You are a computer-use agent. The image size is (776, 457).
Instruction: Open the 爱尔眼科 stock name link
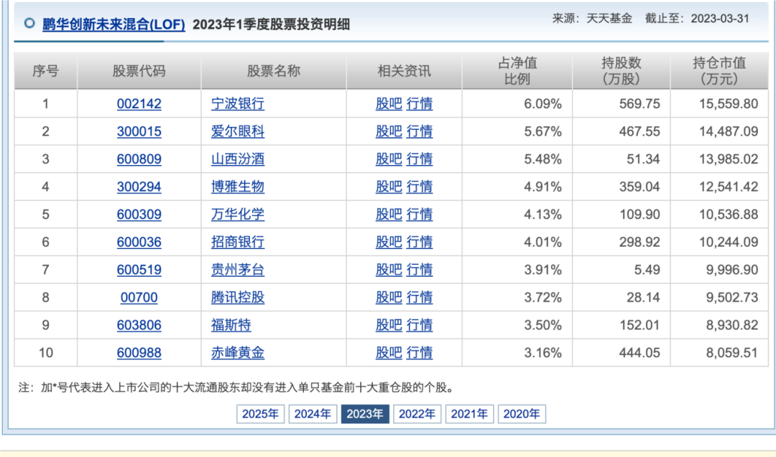point(238,131)
